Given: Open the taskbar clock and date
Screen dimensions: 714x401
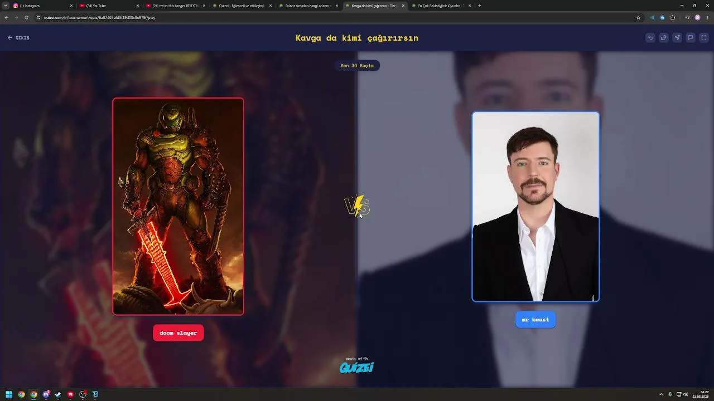Looking at the screenshot, I should (x=700, y=394).
